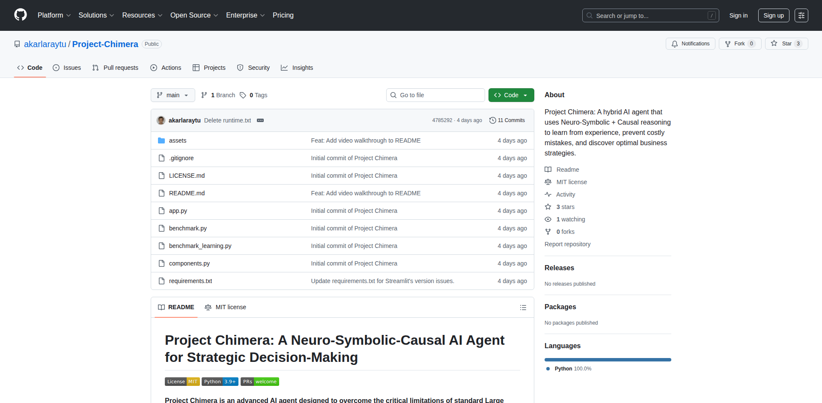This screenshot has width=822, height=403.
Task: Click the Report repository link
Action: [x=567, y=244]
